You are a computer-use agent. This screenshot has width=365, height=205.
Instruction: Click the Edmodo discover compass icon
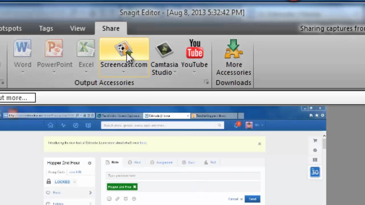coord(76,125)
